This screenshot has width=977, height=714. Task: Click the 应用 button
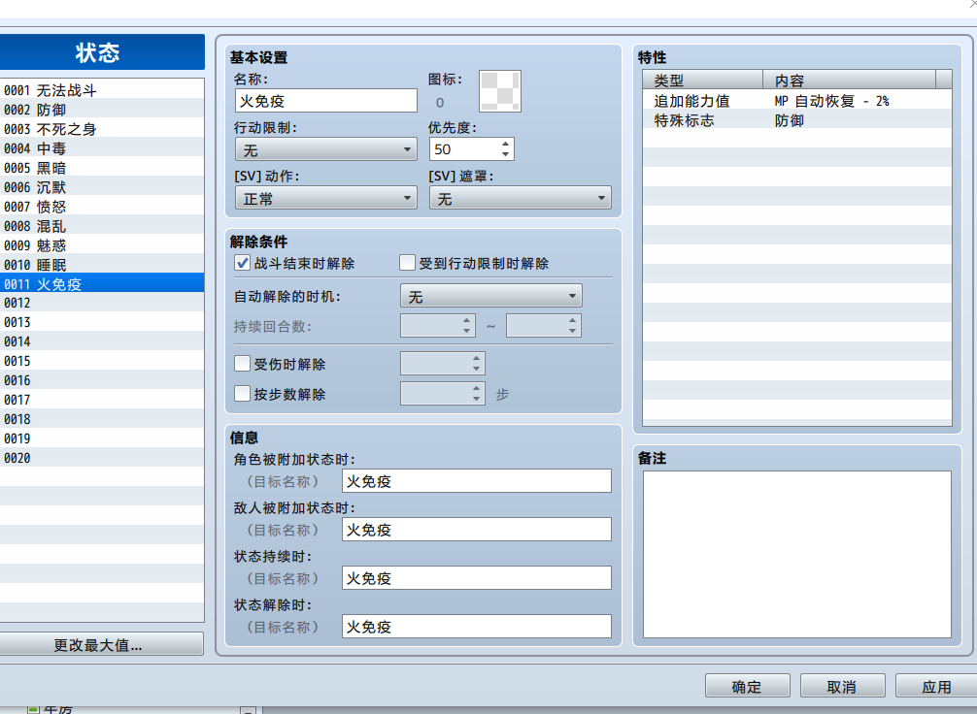click(936, 686)
